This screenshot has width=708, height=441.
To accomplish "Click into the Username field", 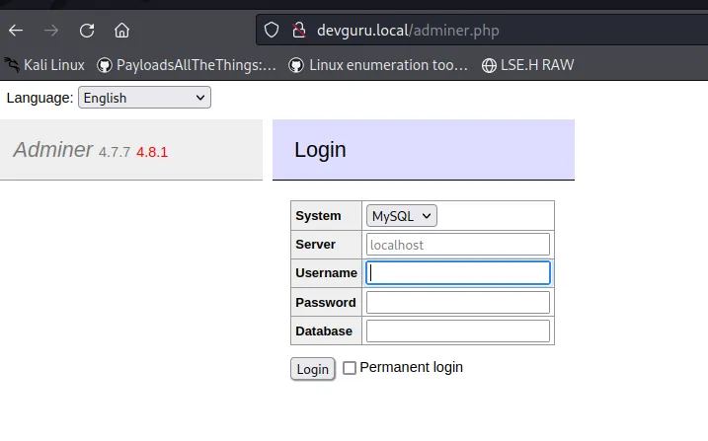I will pos(457,272).
